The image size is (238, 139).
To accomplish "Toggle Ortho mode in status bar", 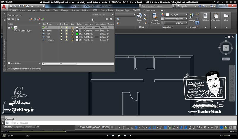I will click(132, 127).
